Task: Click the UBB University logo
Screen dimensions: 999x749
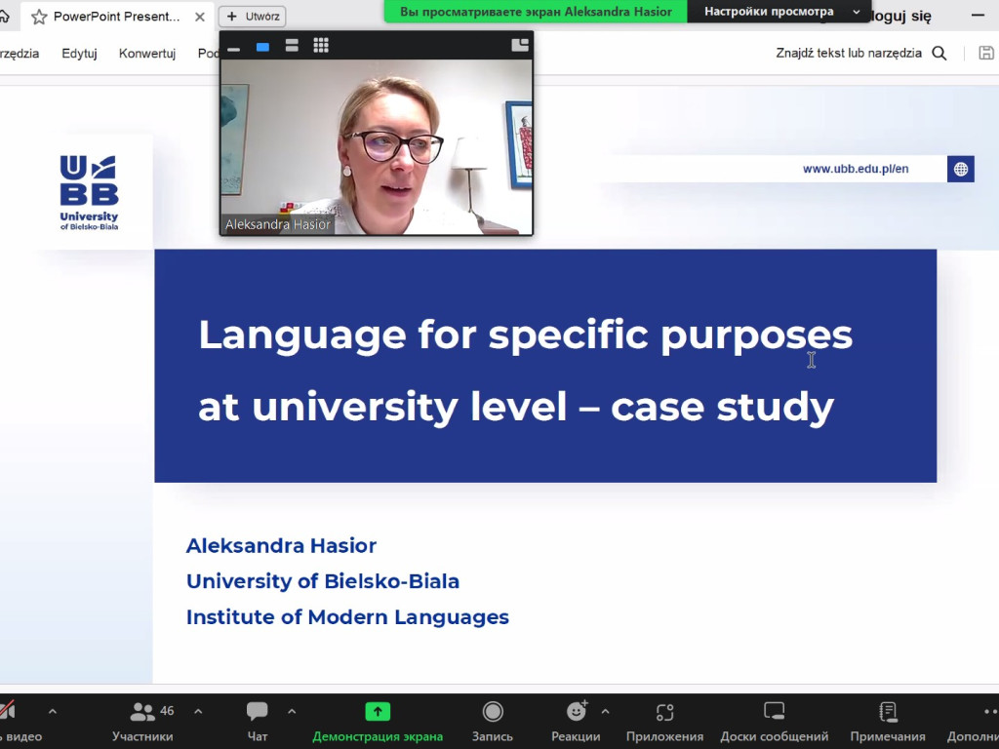Action: [x=89, y=192]
